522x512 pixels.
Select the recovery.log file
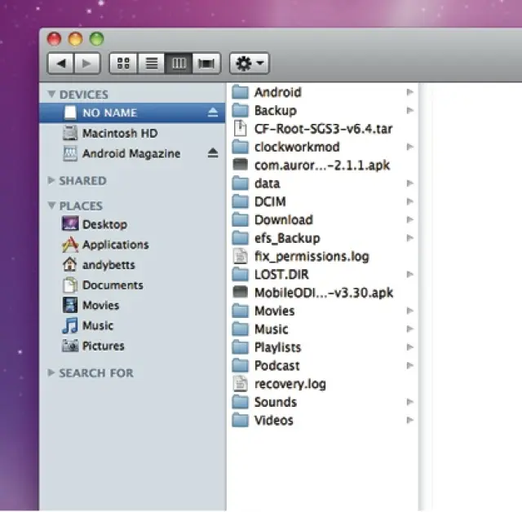click(x=290, y=384)
